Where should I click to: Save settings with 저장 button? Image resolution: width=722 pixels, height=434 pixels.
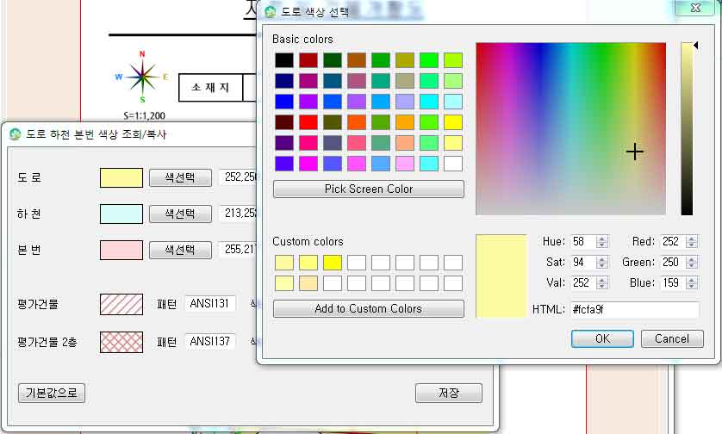coord(448,393)
